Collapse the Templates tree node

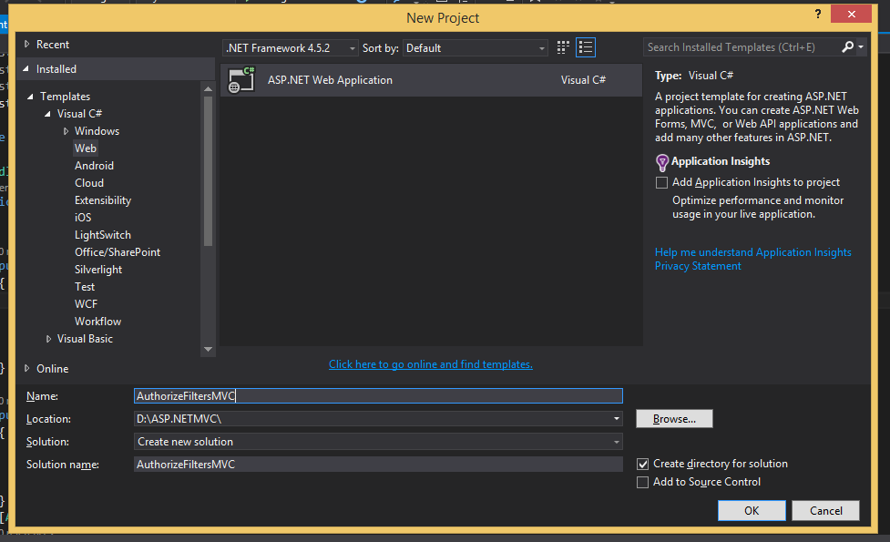tap(31, 97)
